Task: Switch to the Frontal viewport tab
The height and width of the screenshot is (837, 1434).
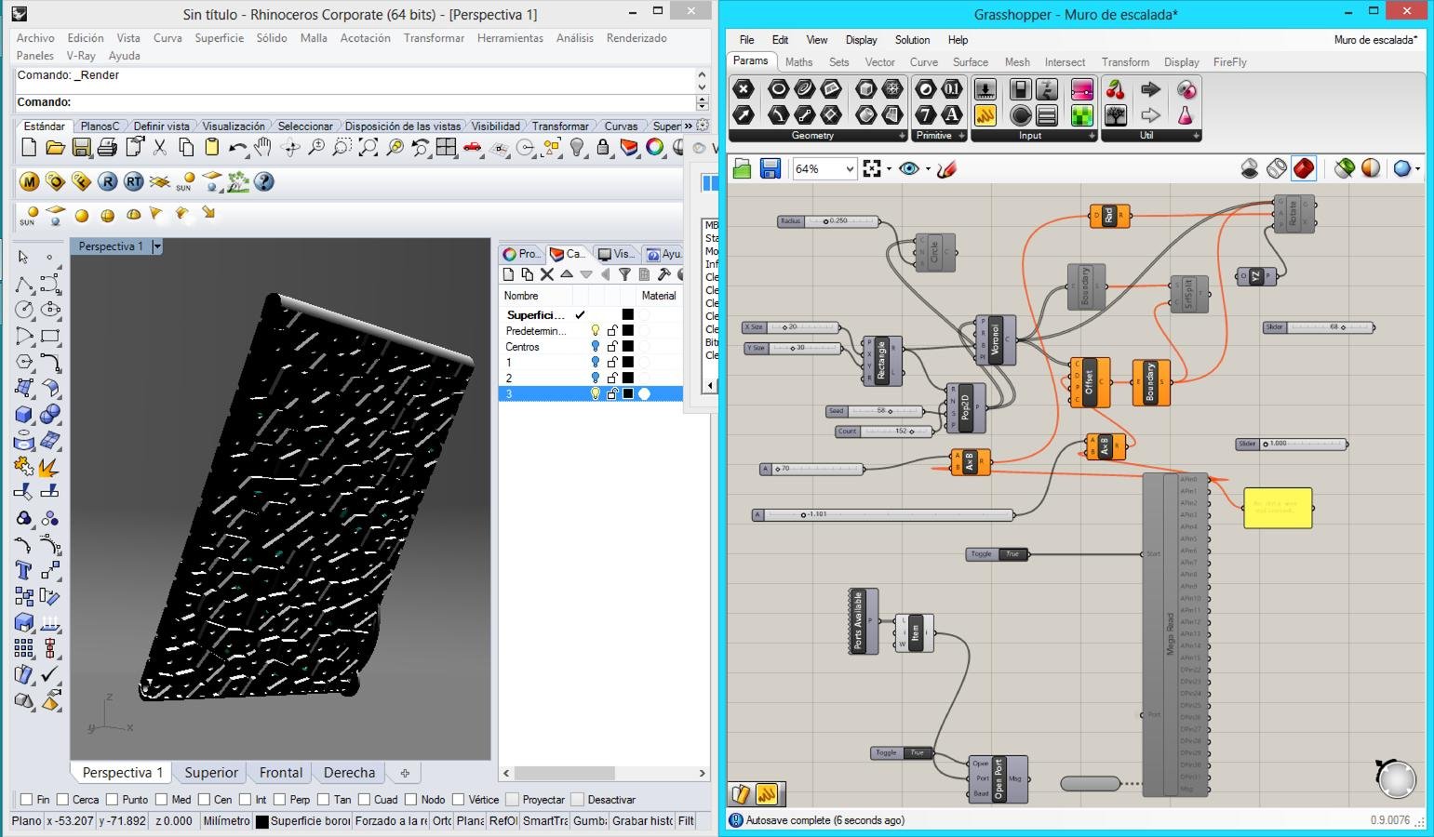Action: pos(280,773)
